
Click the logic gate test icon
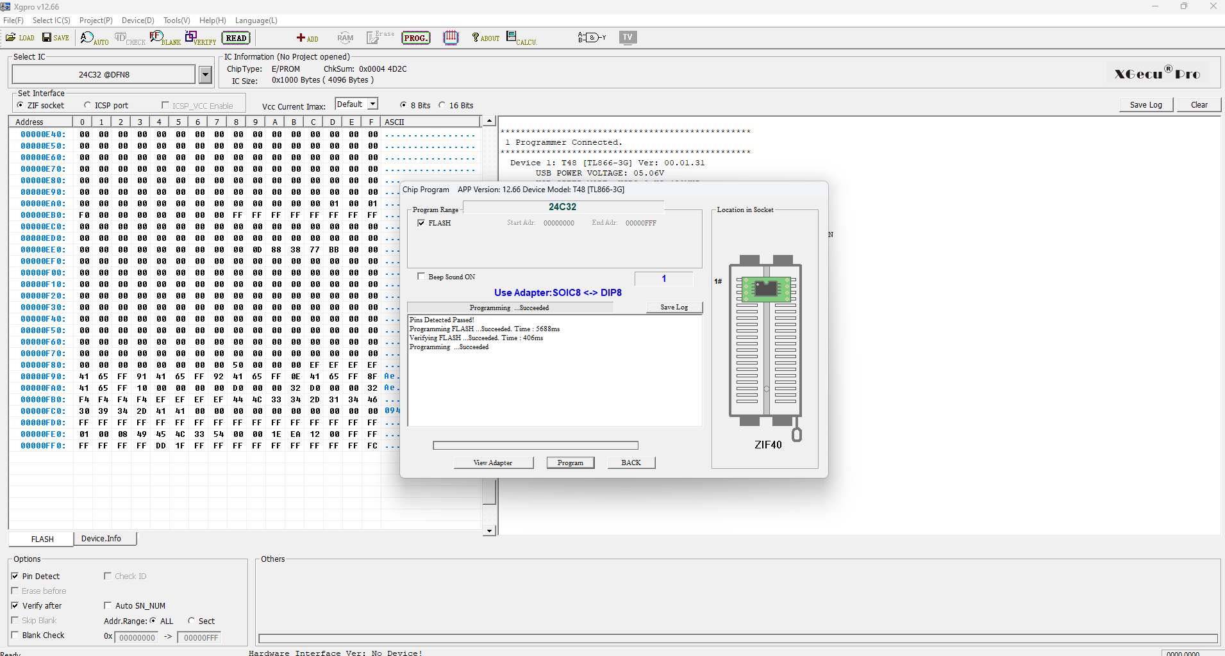pyautogui.click(x=591, y=38)
